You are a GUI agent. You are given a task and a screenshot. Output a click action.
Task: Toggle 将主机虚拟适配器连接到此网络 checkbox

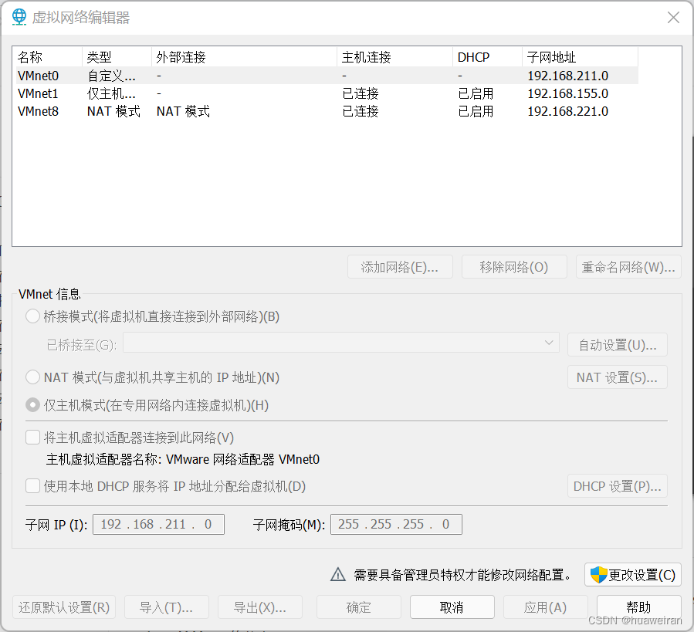32,438
